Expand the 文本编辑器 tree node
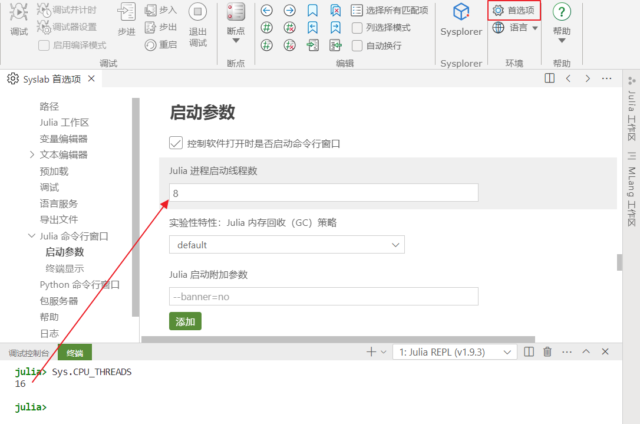Screen dimensions: 640x424 pyautogui.click(x=32, y=155)
